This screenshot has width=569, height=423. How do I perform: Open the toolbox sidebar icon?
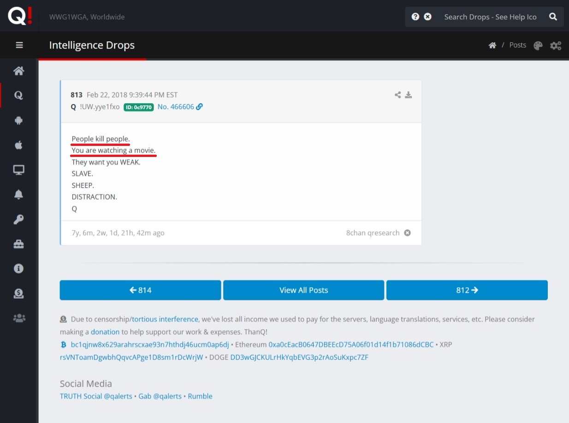18,244
